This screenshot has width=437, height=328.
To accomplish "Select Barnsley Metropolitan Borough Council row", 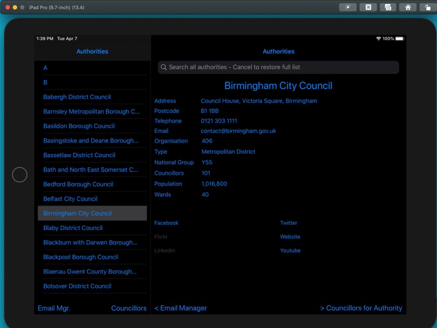I will 92,111.
